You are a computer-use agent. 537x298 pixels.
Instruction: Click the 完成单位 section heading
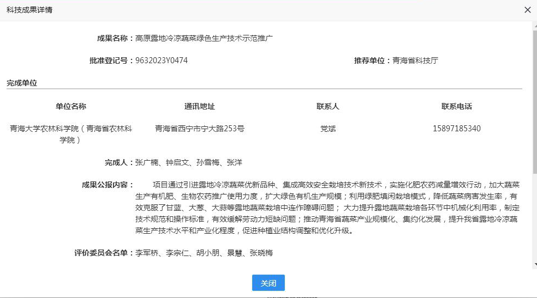click(x=22, y=83)
